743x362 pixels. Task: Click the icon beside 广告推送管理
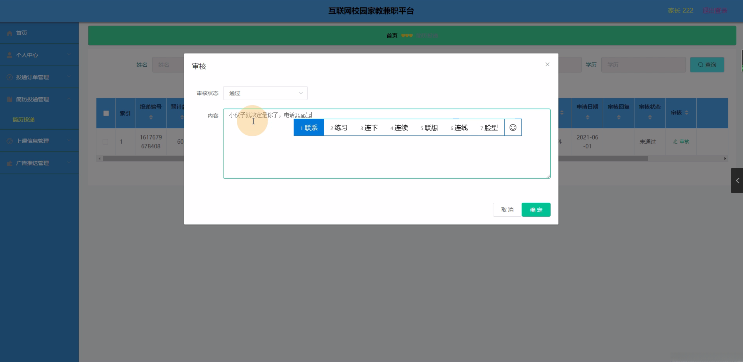click(x=9, y=163)
